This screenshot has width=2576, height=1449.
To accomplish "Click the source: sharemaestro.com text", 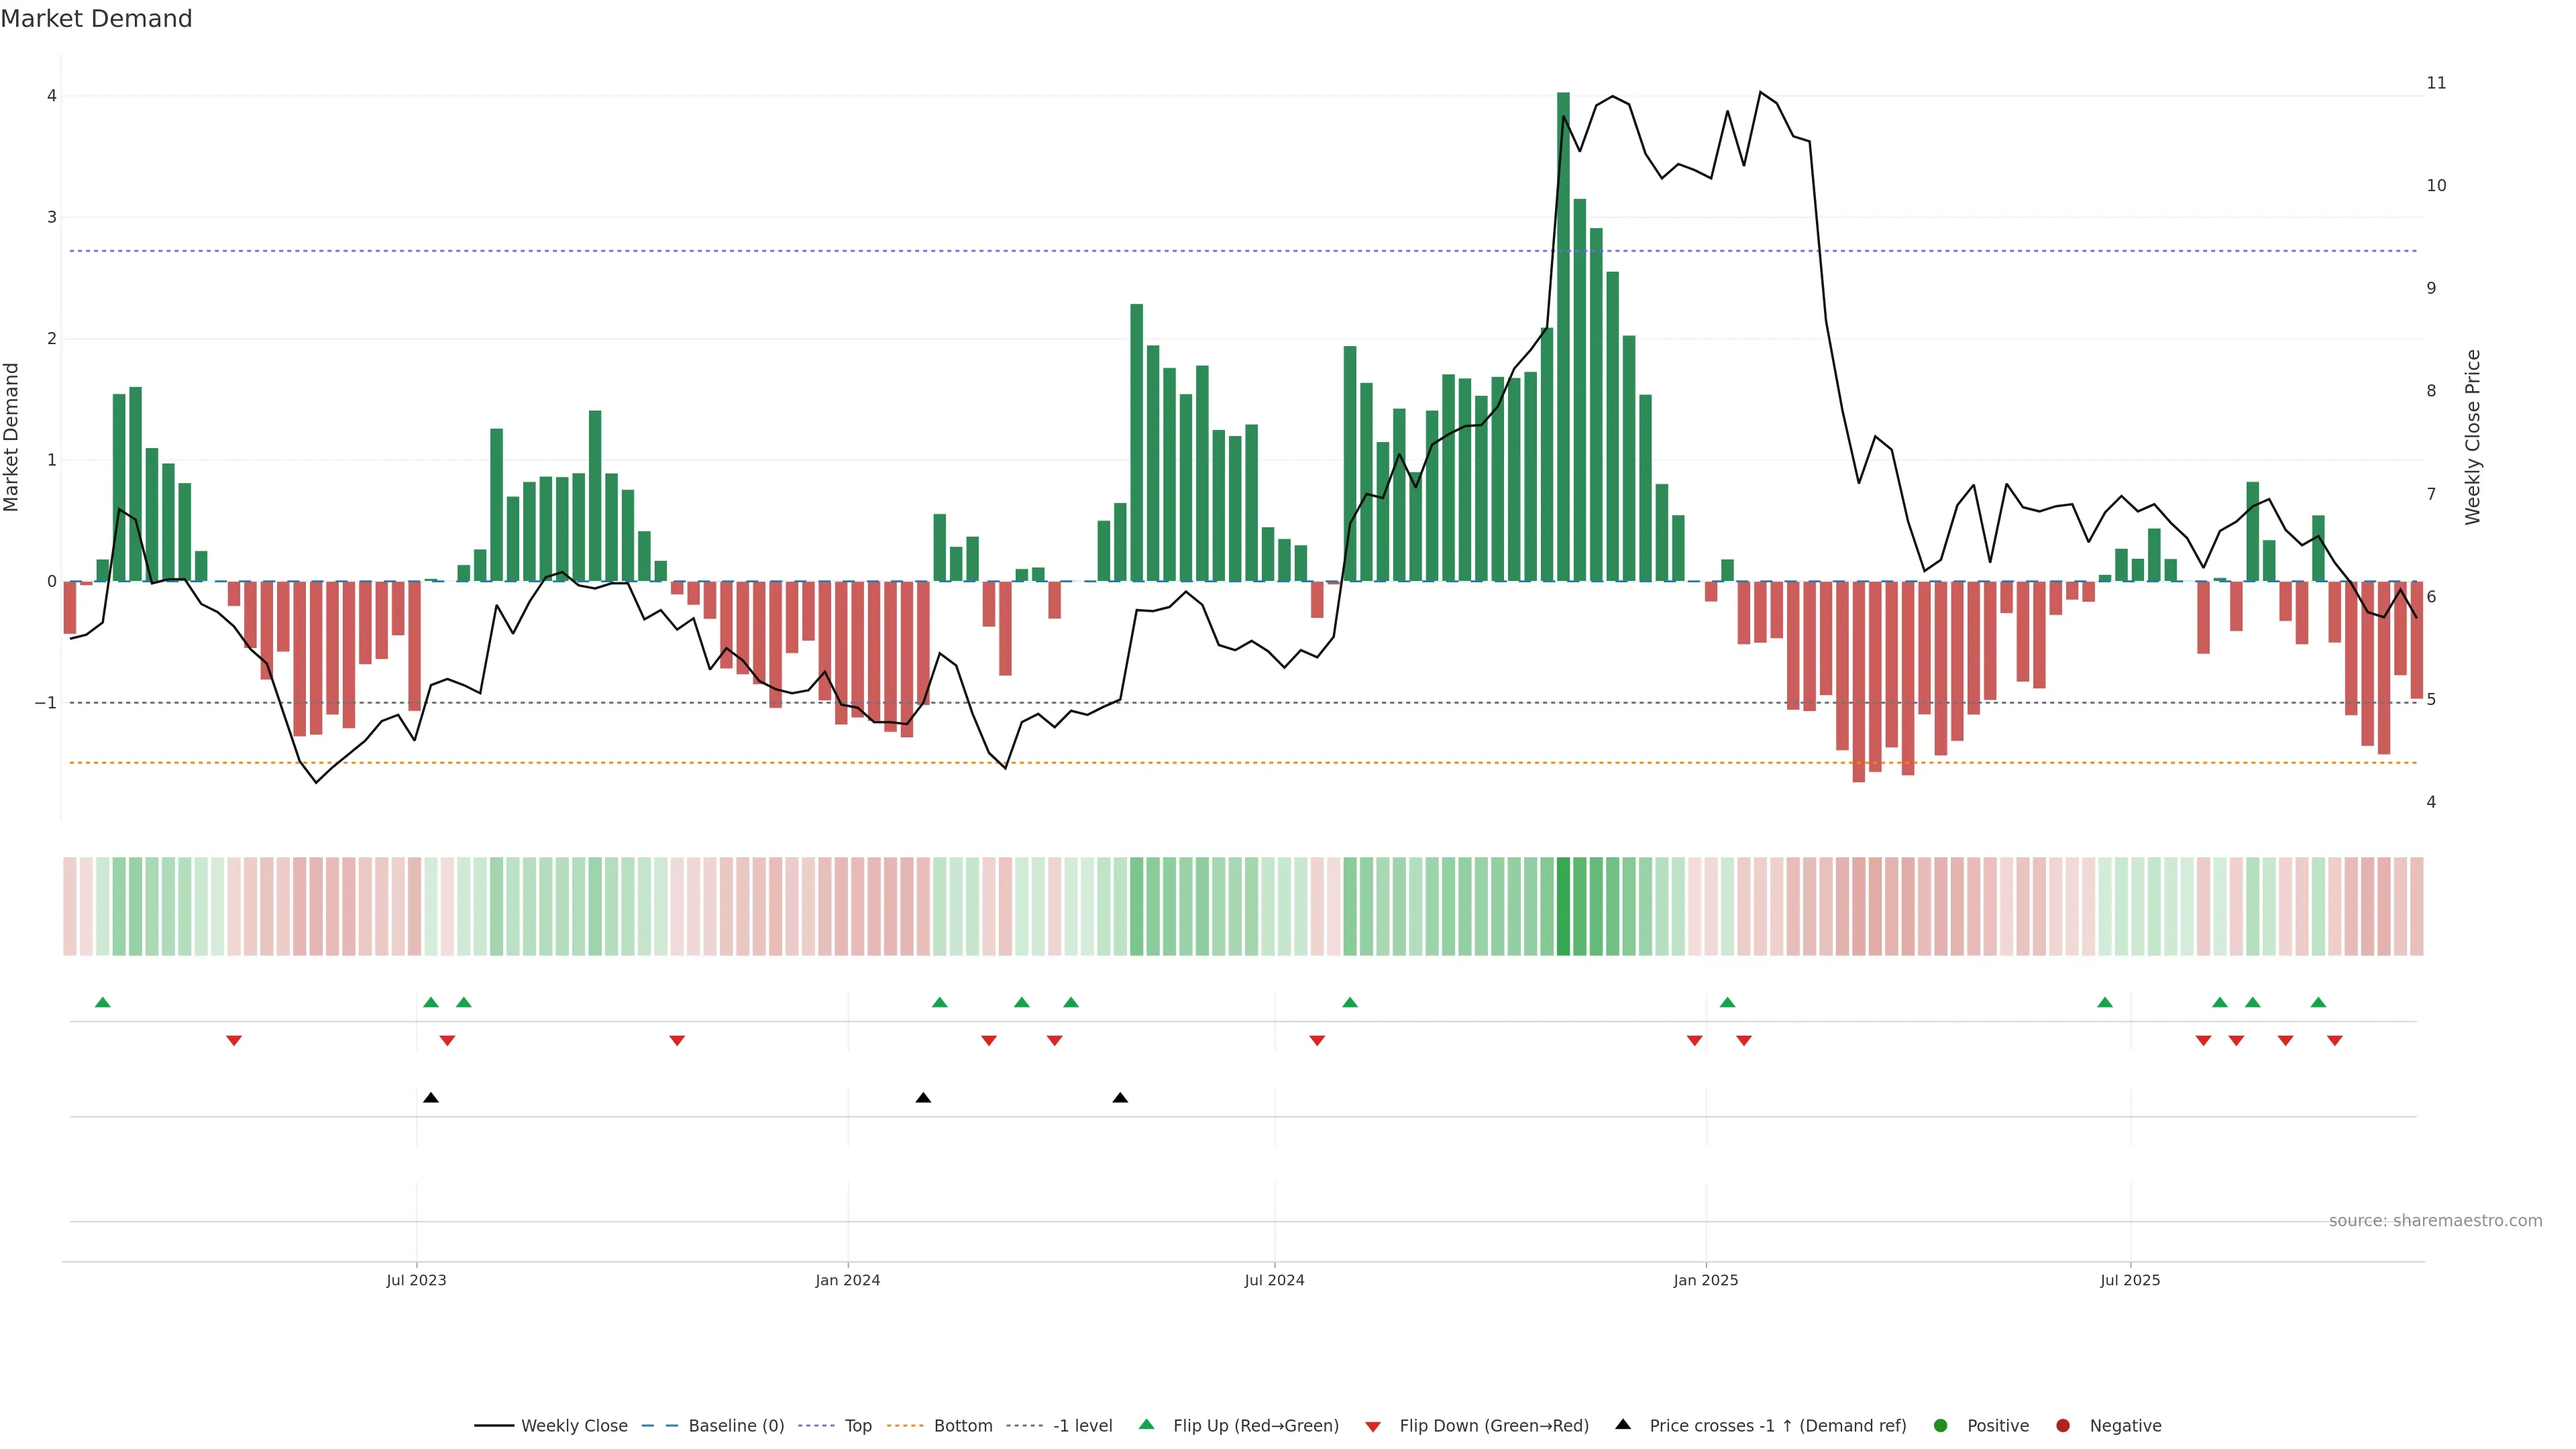I will tap(2435, 1221).
